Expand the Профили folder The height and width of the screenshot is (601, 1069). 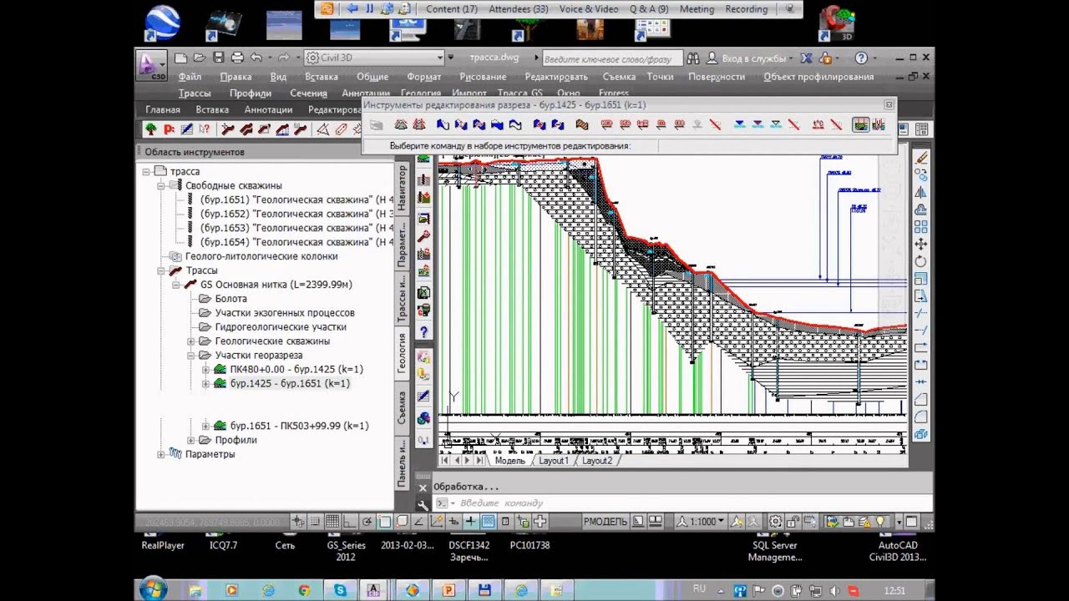coord(191,440)
